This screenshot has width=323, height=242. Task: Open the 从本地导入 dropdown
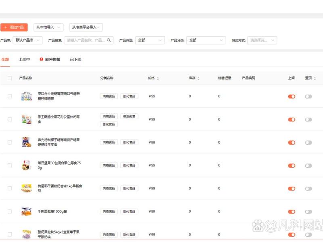[x=48, y=27]
